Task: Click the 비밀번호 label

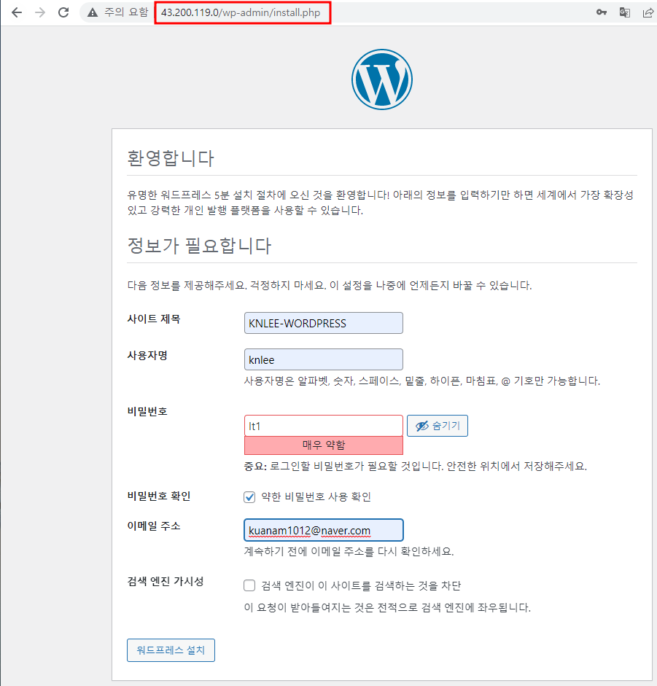Action: [x=147, y=411]
